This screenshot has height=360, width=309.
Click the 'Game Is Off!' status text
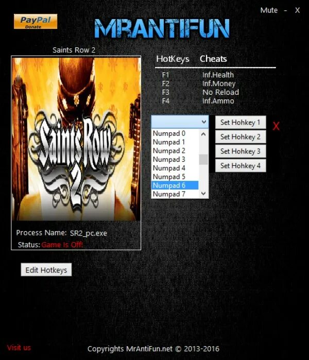(x=62, y=245)
